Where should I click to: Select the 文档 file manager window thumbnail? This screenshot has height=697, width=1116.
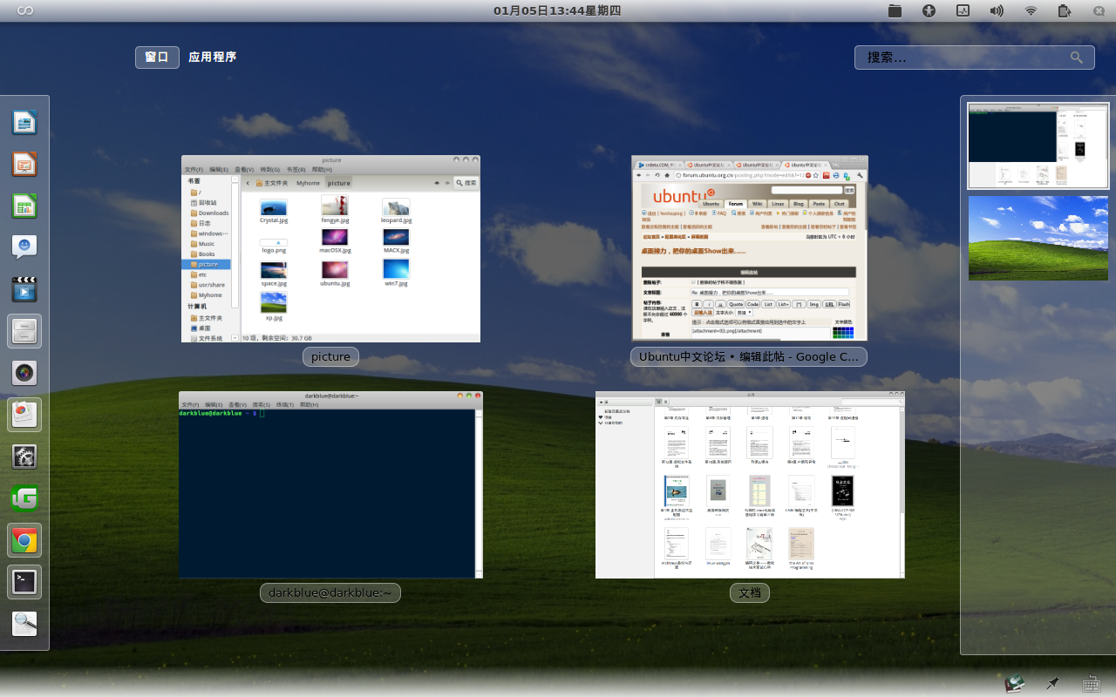tap(750, 484)
